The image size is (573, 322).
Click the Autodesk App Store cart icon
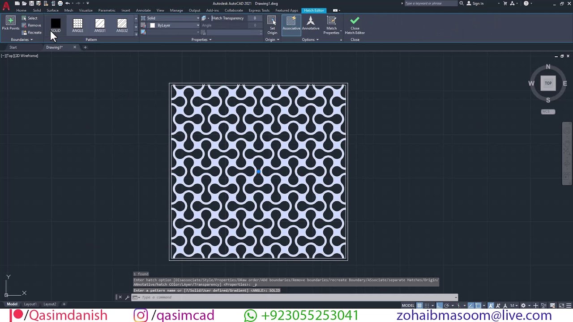(505, 4)
